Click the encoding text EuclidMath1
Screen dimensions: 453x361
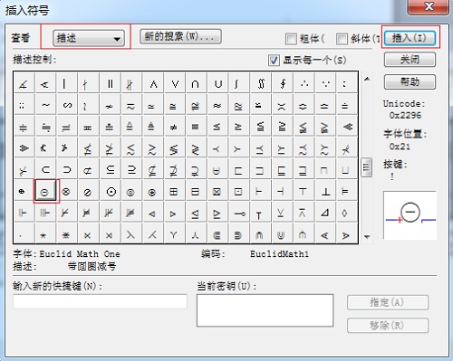279,254
